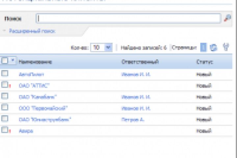The height and width of the screenshot is (158, 237).
Task: Click Новый status in the АвтоПилот row
Action: 204,74
